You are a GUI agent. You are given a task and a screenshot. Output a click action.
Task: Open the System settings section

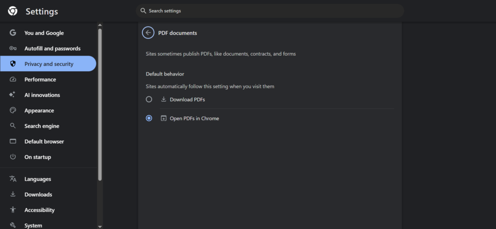point(33,225)
